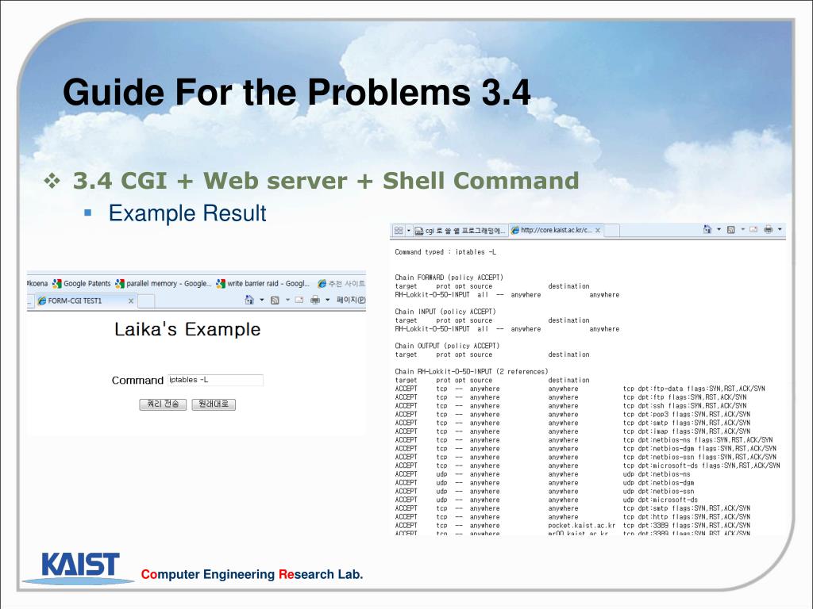Open the 페이지(P) menu
Screen dimensions: 813x609
[350, 300]
